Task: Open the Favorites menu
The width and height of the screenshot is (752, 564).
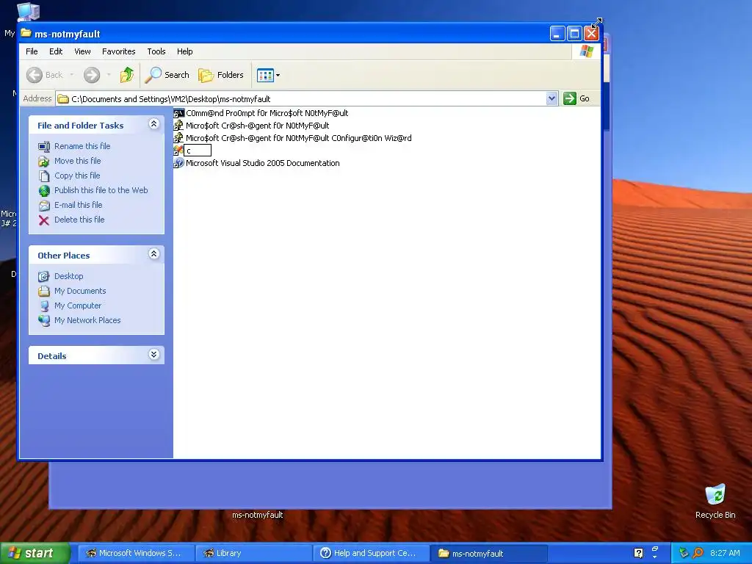Action: click(x=118, y=51)
